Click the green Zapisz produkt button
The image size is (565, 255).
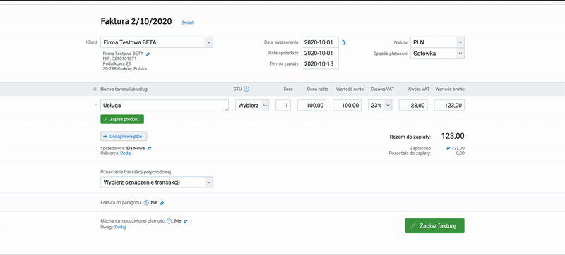coord(122,119)
